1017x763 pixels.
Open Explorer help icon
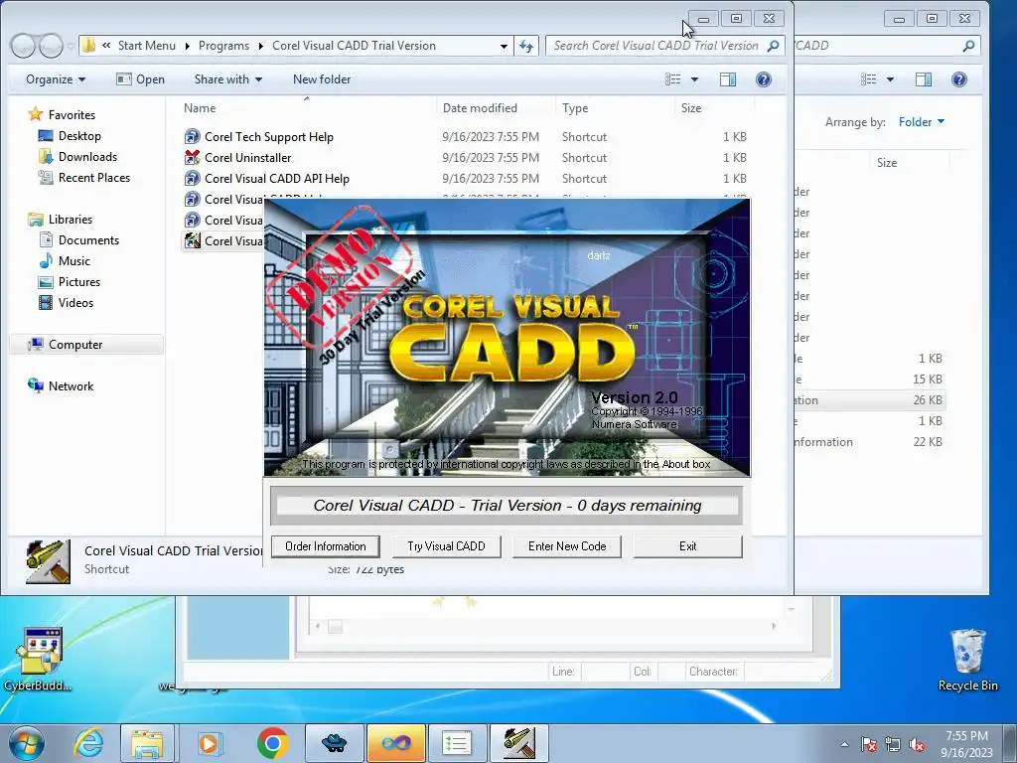point(764,79)
